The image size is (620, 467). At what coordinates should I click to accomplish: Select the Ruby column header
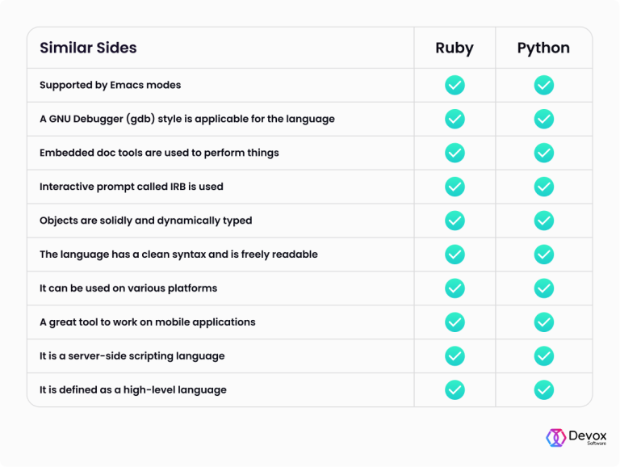pyautogui.click(x=455, y=48)
